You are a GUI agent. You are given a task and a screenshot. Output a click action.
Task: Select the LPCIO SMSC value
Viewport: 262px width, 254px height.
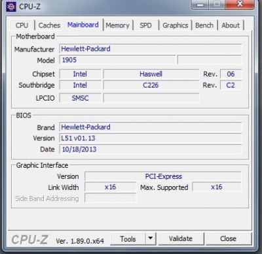[x=80, y=98]
